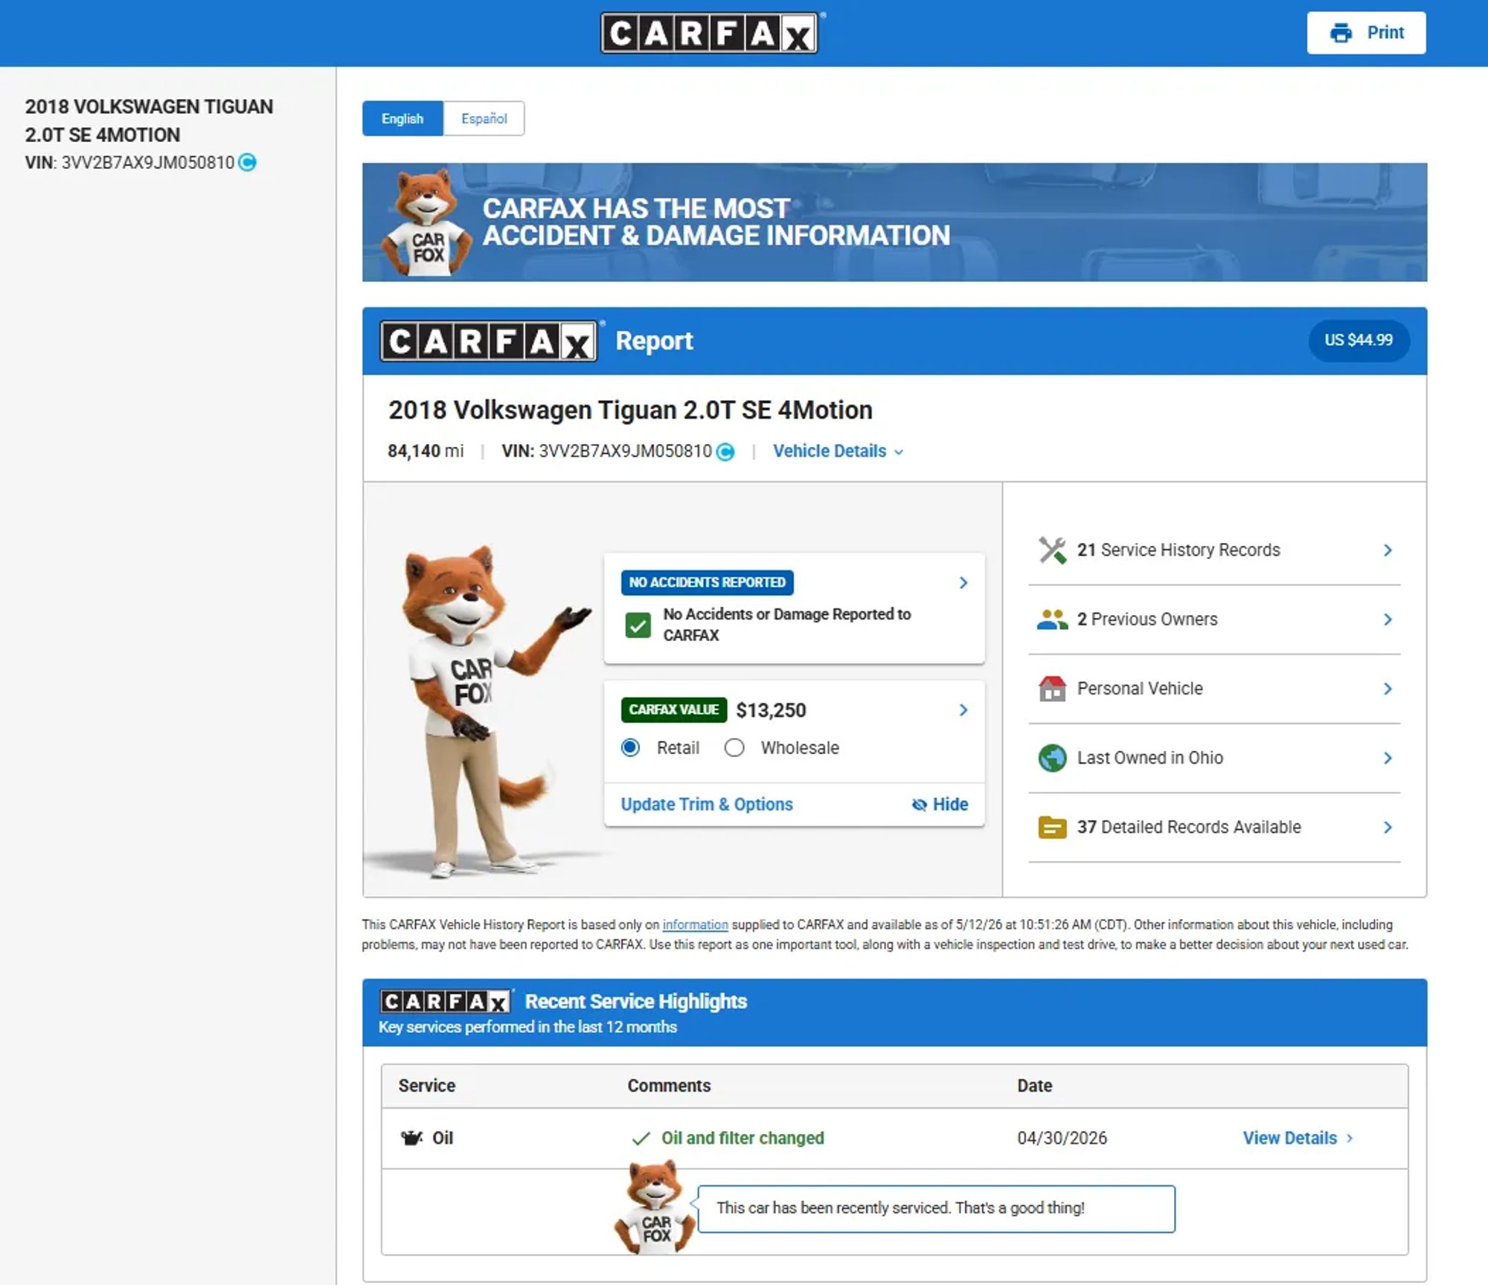This screenshot has height=1285, width=1488.
Task: Open the No Accidents Reported chevron
Action: pos(963,582)
